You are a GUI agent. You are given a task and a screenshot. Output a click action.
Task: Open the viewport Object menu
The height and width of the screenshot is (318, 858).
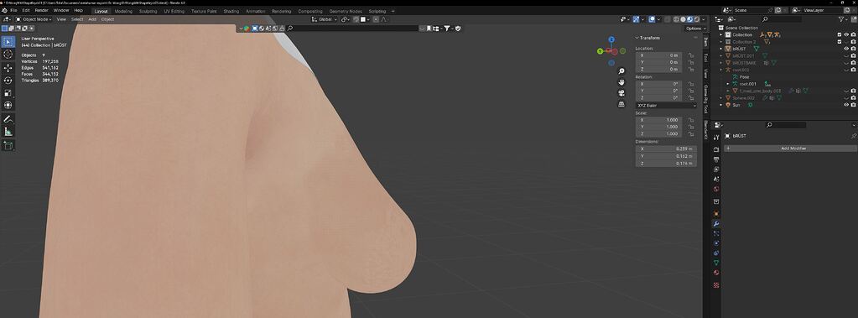click(108, 19)
